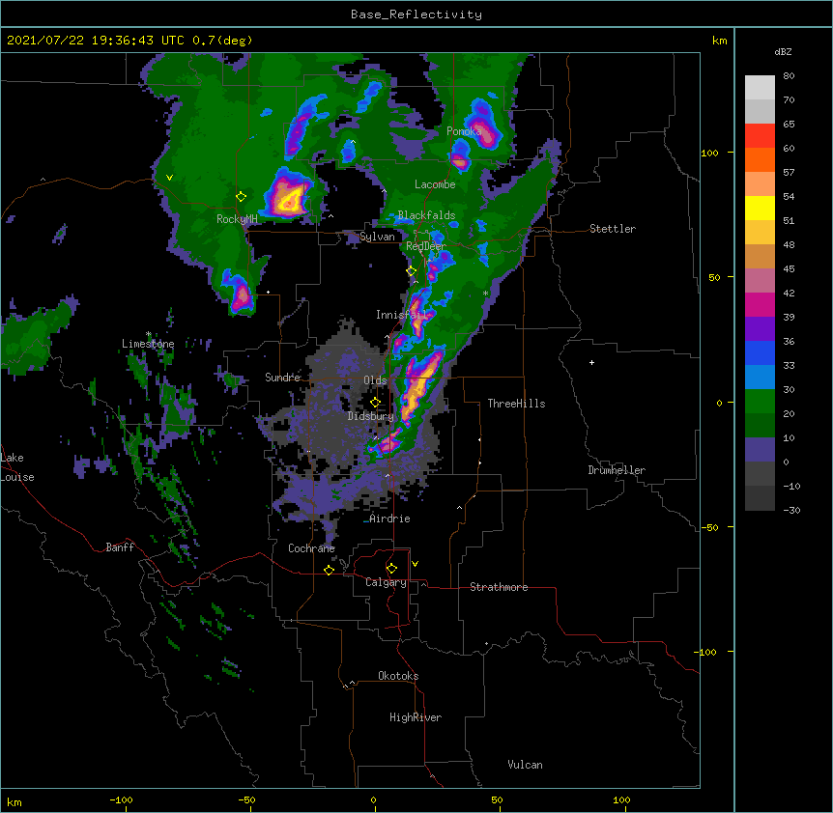Image resolution: width=833 pixels, height=813 pixels.
Task: Click the yellow diamond marker below RedDeer
Action: pyautogui.click(x=412, y=271)
